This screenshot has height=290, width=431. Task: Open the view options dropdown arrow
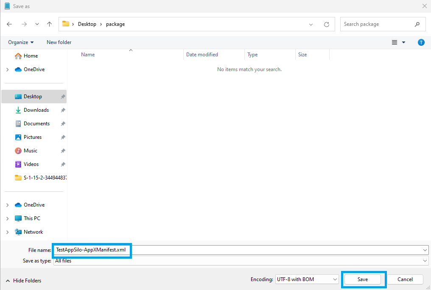click(403, 42)
